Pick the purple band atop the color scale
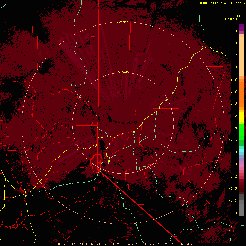The width and height of the screenshot is (246, 246). tap(241, 27)
